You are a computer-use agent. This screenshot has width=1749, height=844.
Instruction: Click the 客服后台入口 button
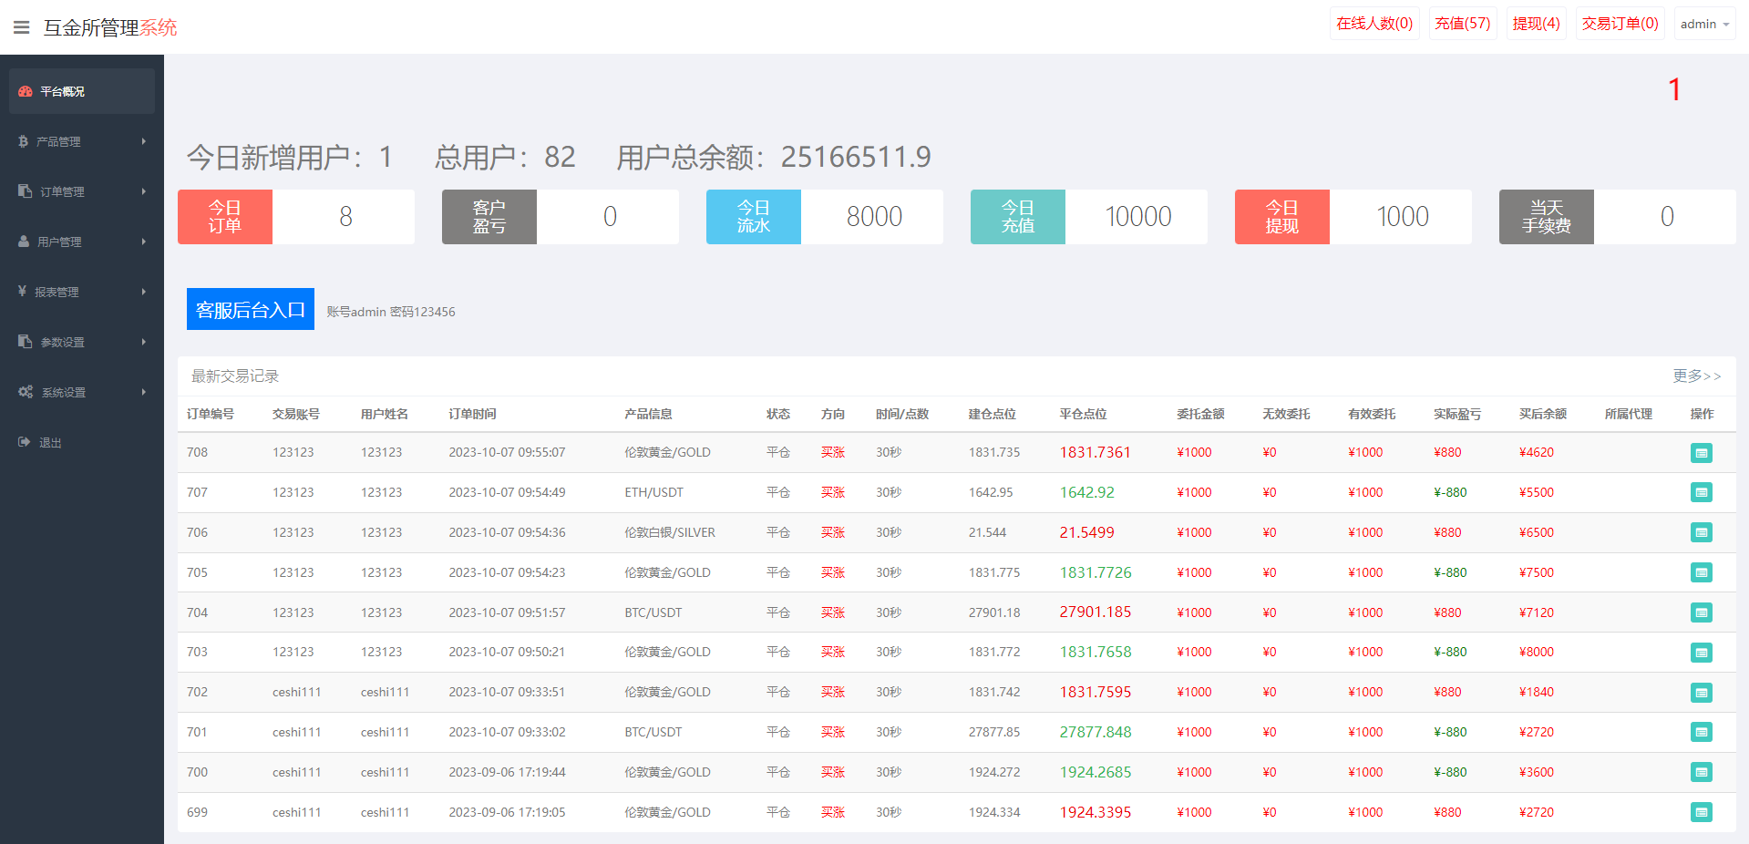(x=250, y=309)
